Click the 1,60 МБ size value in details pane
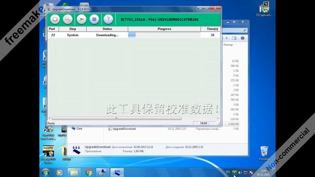This screenshot has width=315, height=177. coord(139,151)
